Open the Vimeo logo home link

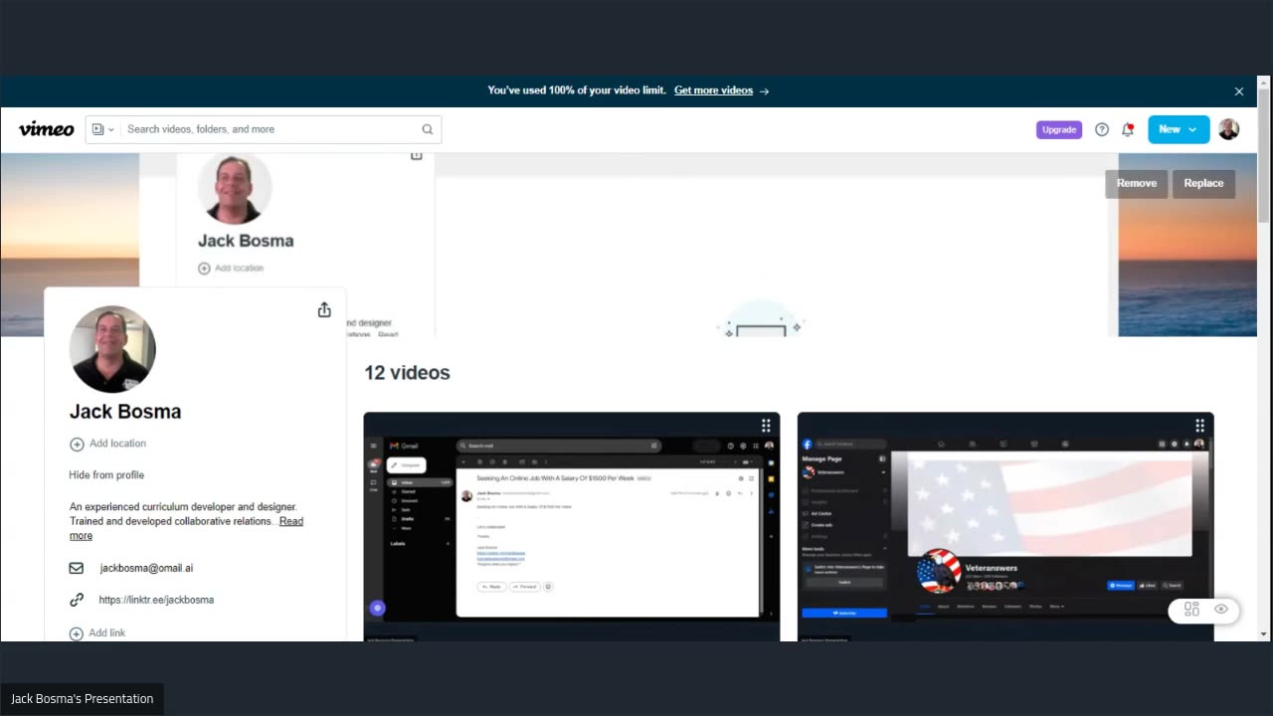point(46,129)
